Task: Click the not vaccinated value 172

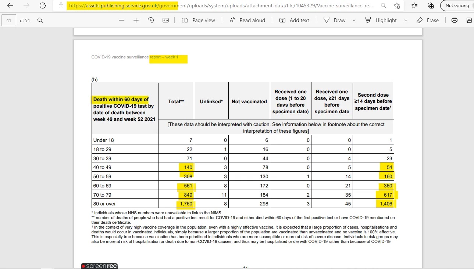Action: (x=264, y=186)
